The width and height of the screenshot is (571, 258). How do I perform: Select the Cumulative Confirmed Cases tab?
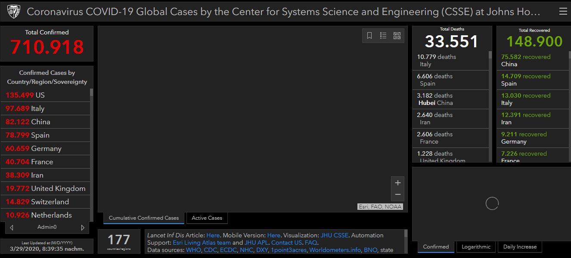143,218
